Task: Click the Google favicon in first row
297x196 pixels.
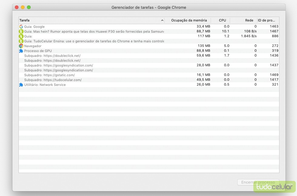Action: coord(21,27)
